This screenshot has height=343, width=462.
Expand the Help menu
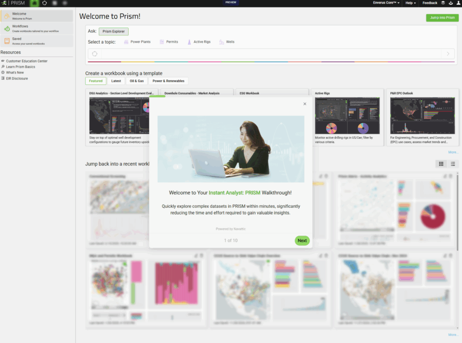pos(411,3)
